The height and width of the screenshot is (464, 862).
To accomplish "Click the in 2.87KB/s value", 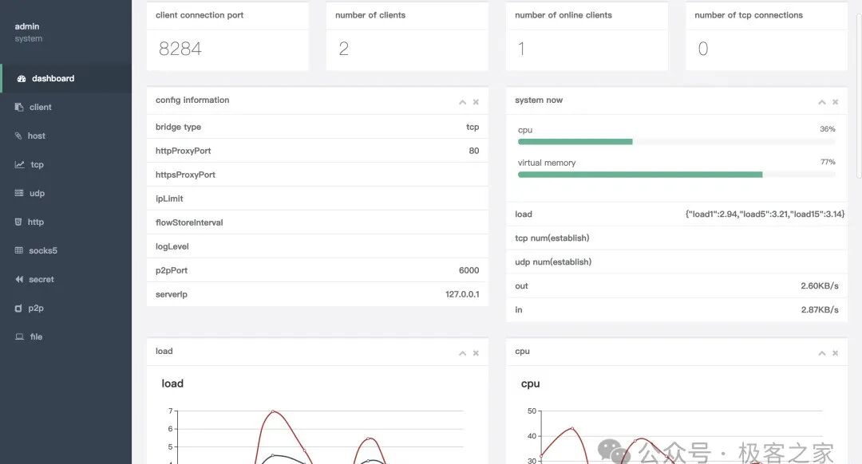I will pos(820,309).
